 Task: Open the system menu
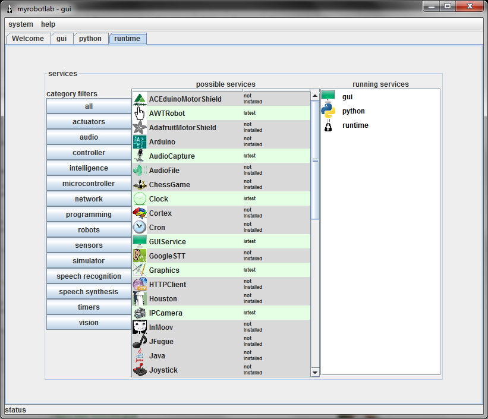[21, 24]
